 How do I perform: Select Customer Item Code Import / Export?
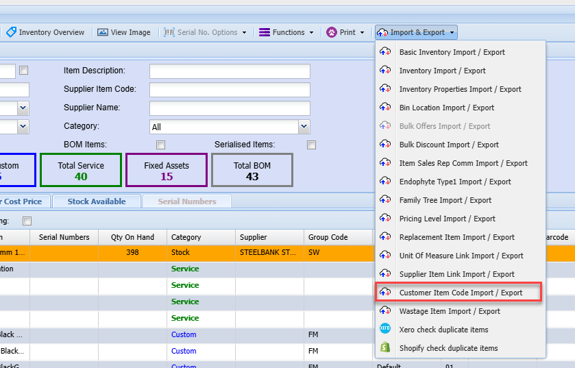coord(461,293)
